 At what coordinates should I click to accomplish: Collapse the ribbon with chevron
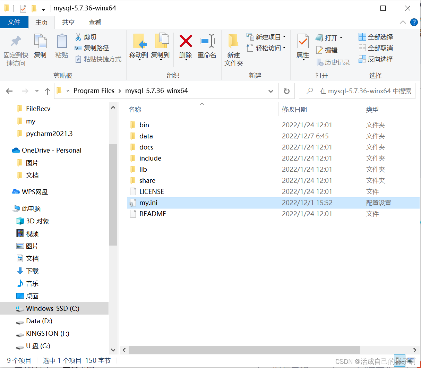click(403, 22)
